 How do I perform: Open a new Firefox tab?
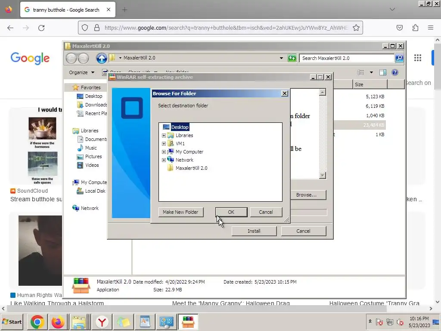click(124, 10)
